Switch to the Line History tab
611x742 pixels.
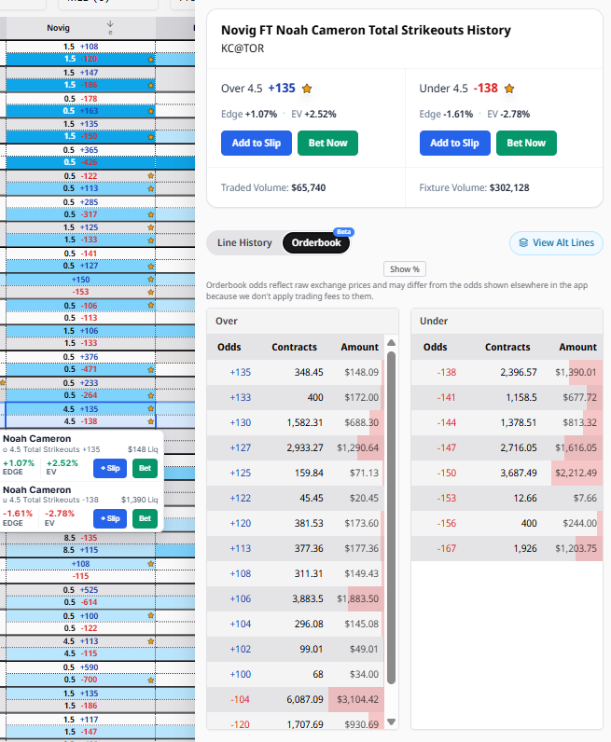point(244,242)
